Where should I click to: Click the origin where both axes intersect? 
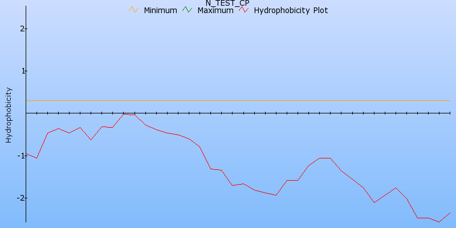click(x=26, y=113)
